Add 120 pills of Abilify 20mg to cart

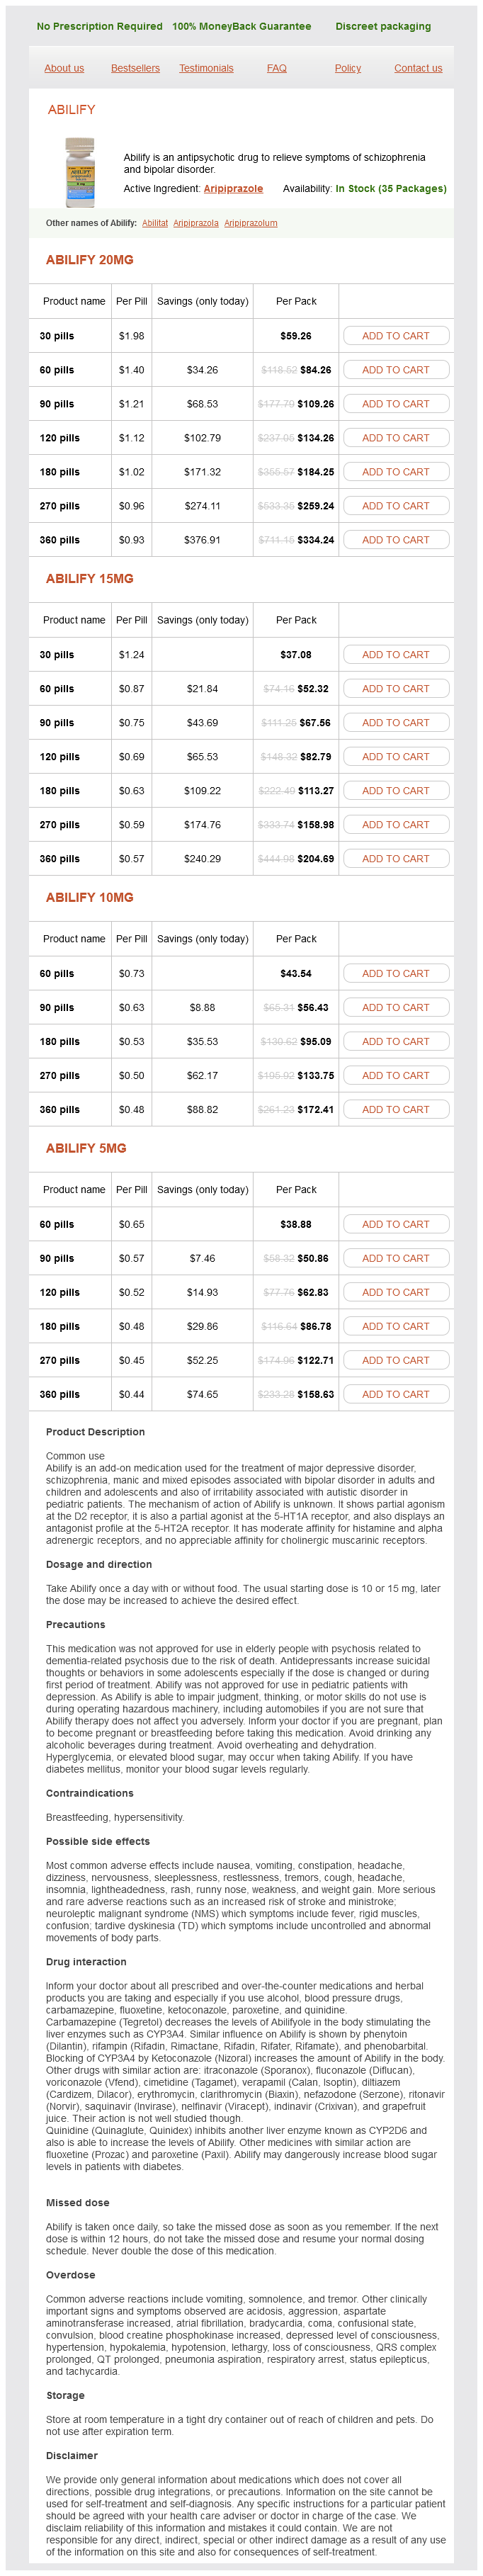click(395, 438)
